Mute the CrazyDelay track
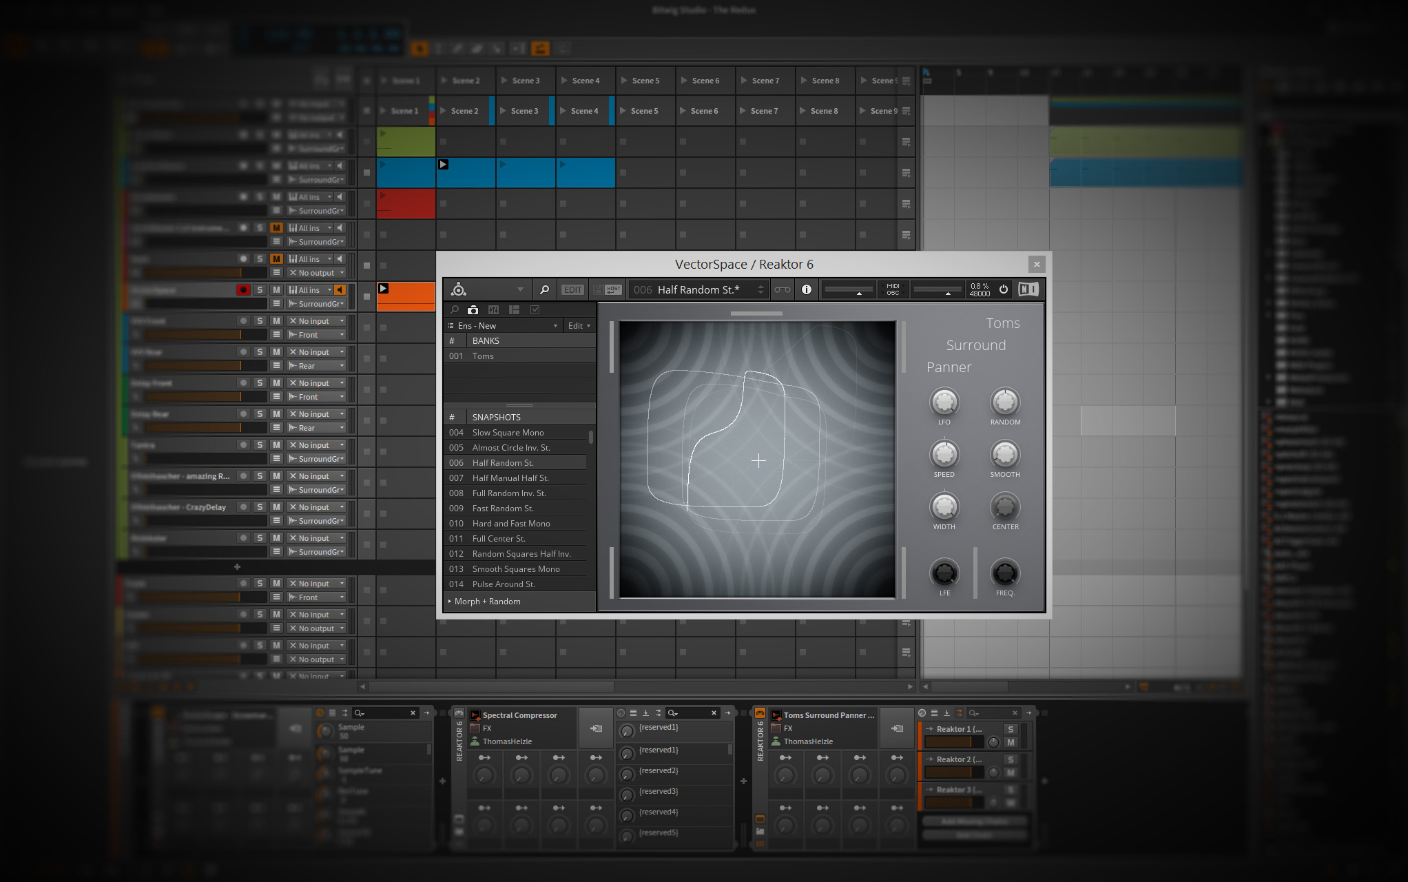The image size is (1408, 882). (276, 507)
